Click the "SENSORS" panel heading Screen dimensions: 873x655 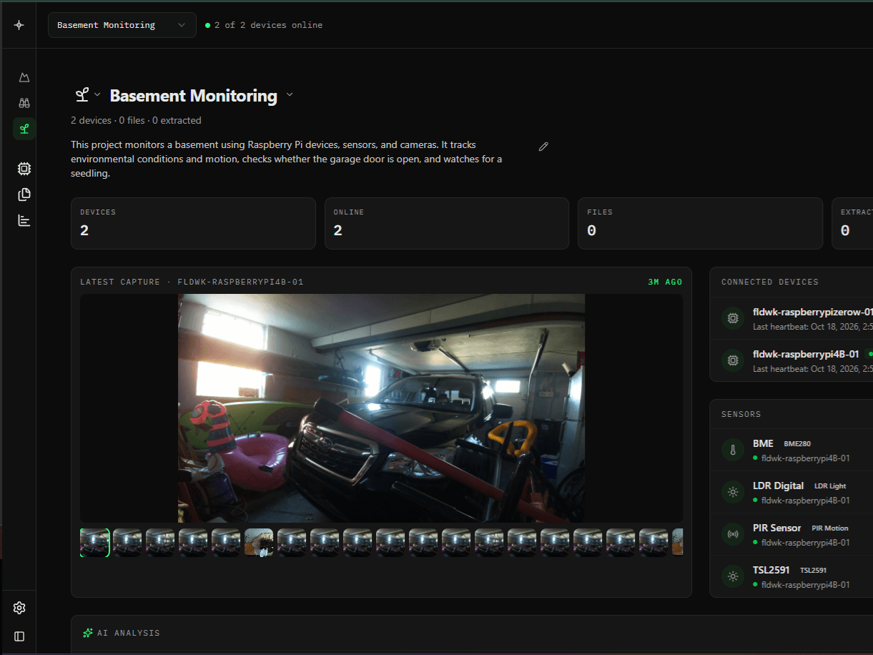pyautogui.click(x=741, y=414)
